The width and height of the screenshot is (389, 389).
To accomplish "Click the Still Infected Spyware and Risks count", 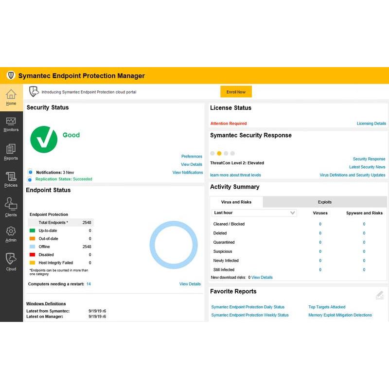I will (x=364, y=270).
